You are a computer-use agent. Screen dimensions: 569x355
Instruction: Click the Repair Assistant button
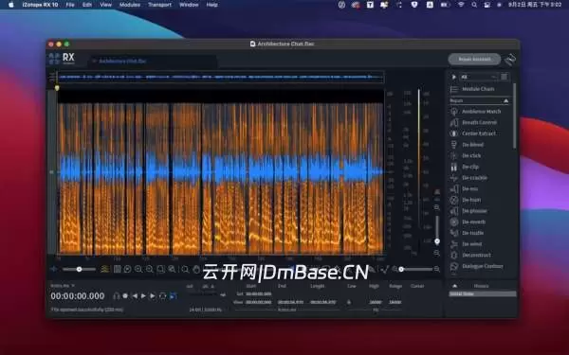(474, 59)
